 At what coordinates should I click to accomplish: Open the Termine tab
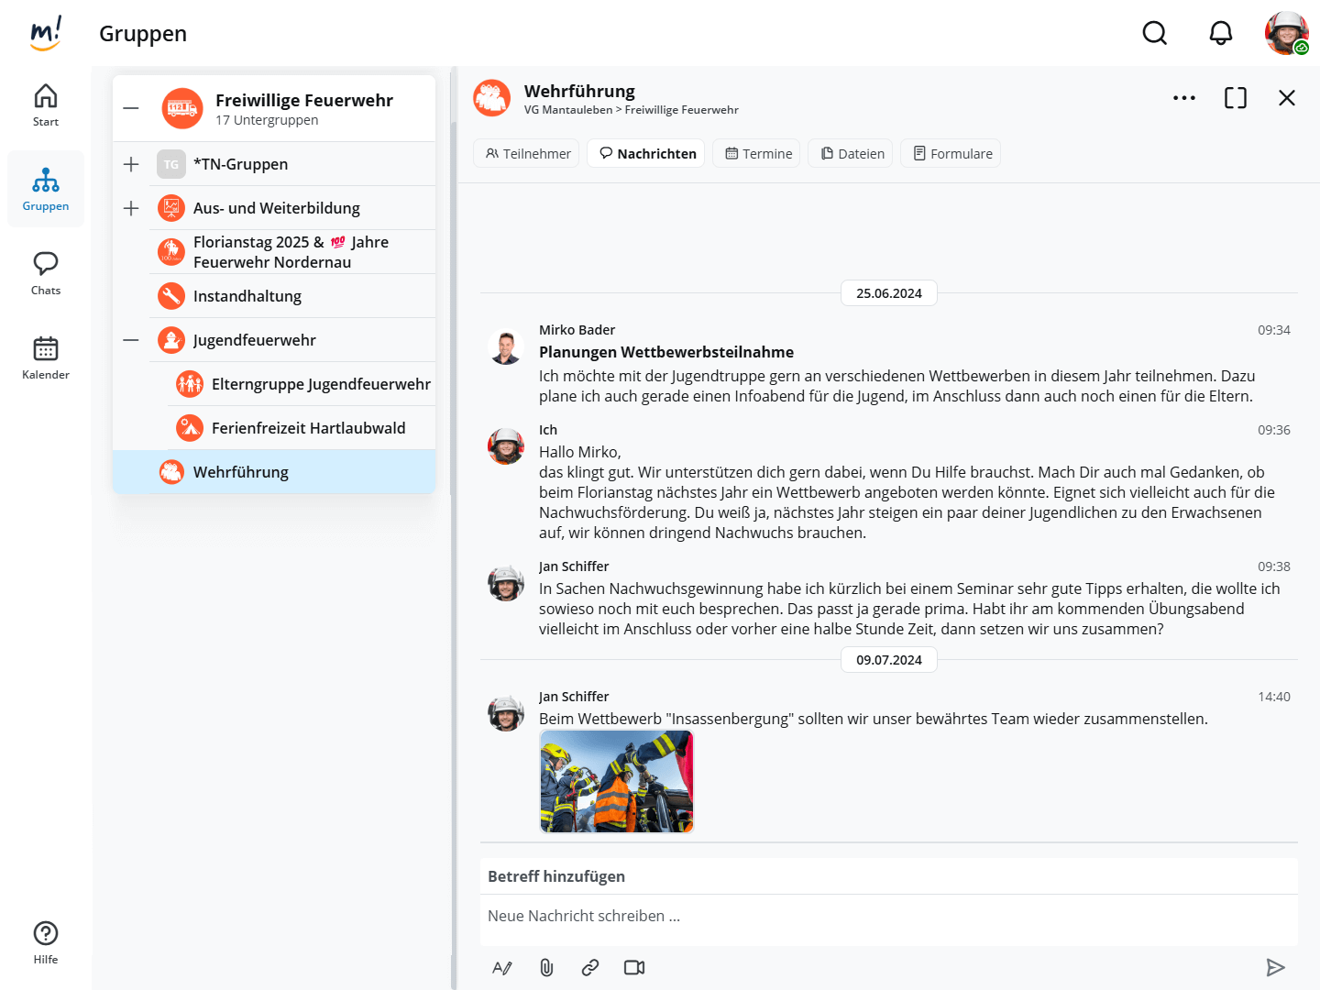click(758, 153)
